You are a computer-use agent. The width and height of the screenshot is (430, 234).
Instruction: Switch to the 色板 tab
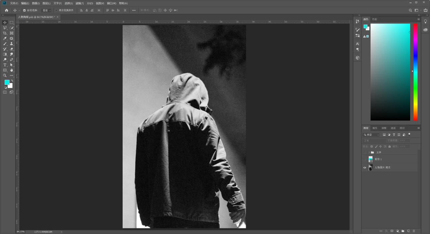[x=375, y=19]
